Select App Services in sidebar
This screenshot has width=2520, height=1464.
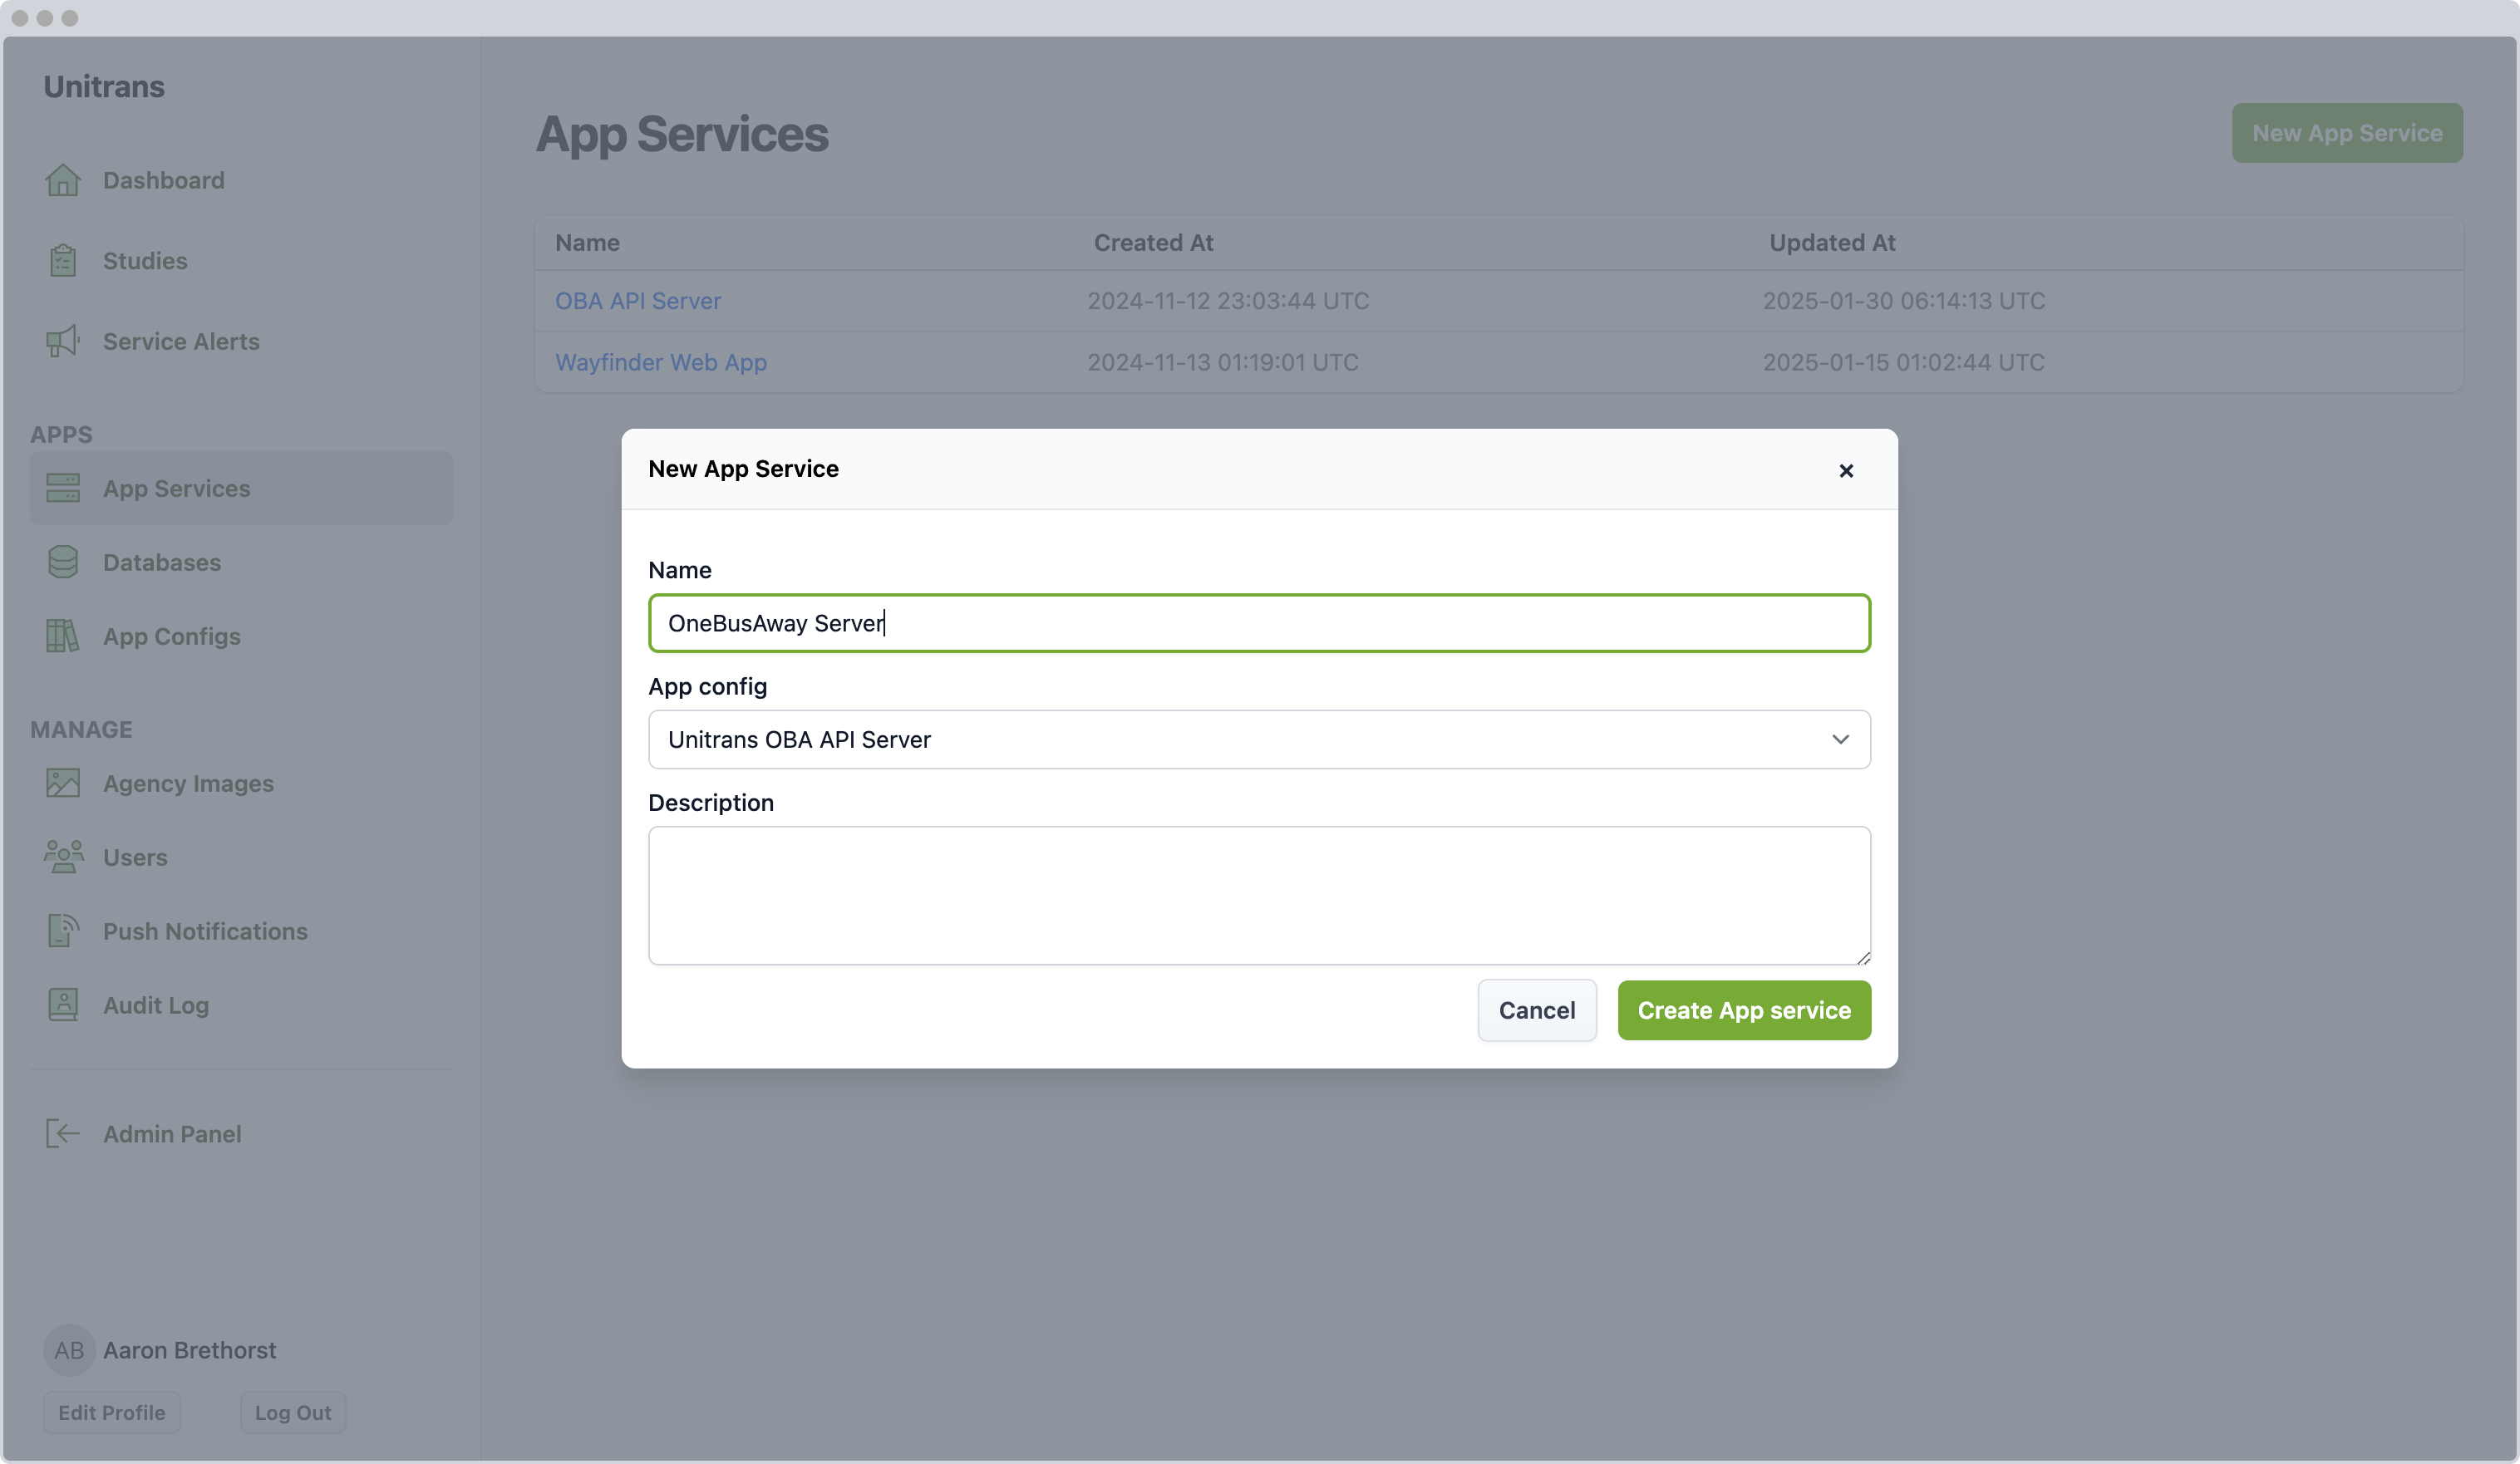click(x=177, y=489)
